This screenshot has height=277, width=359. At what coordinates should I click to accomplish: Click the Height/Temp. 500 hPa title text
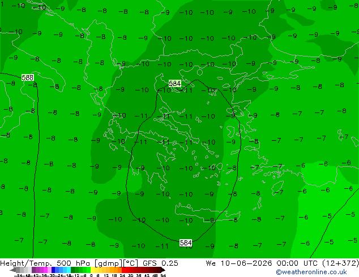click(45, 263)
